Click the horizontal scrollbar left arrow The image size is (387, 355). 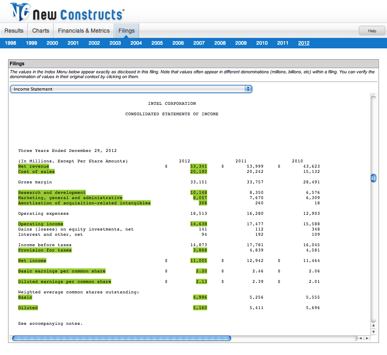point(360,338)
